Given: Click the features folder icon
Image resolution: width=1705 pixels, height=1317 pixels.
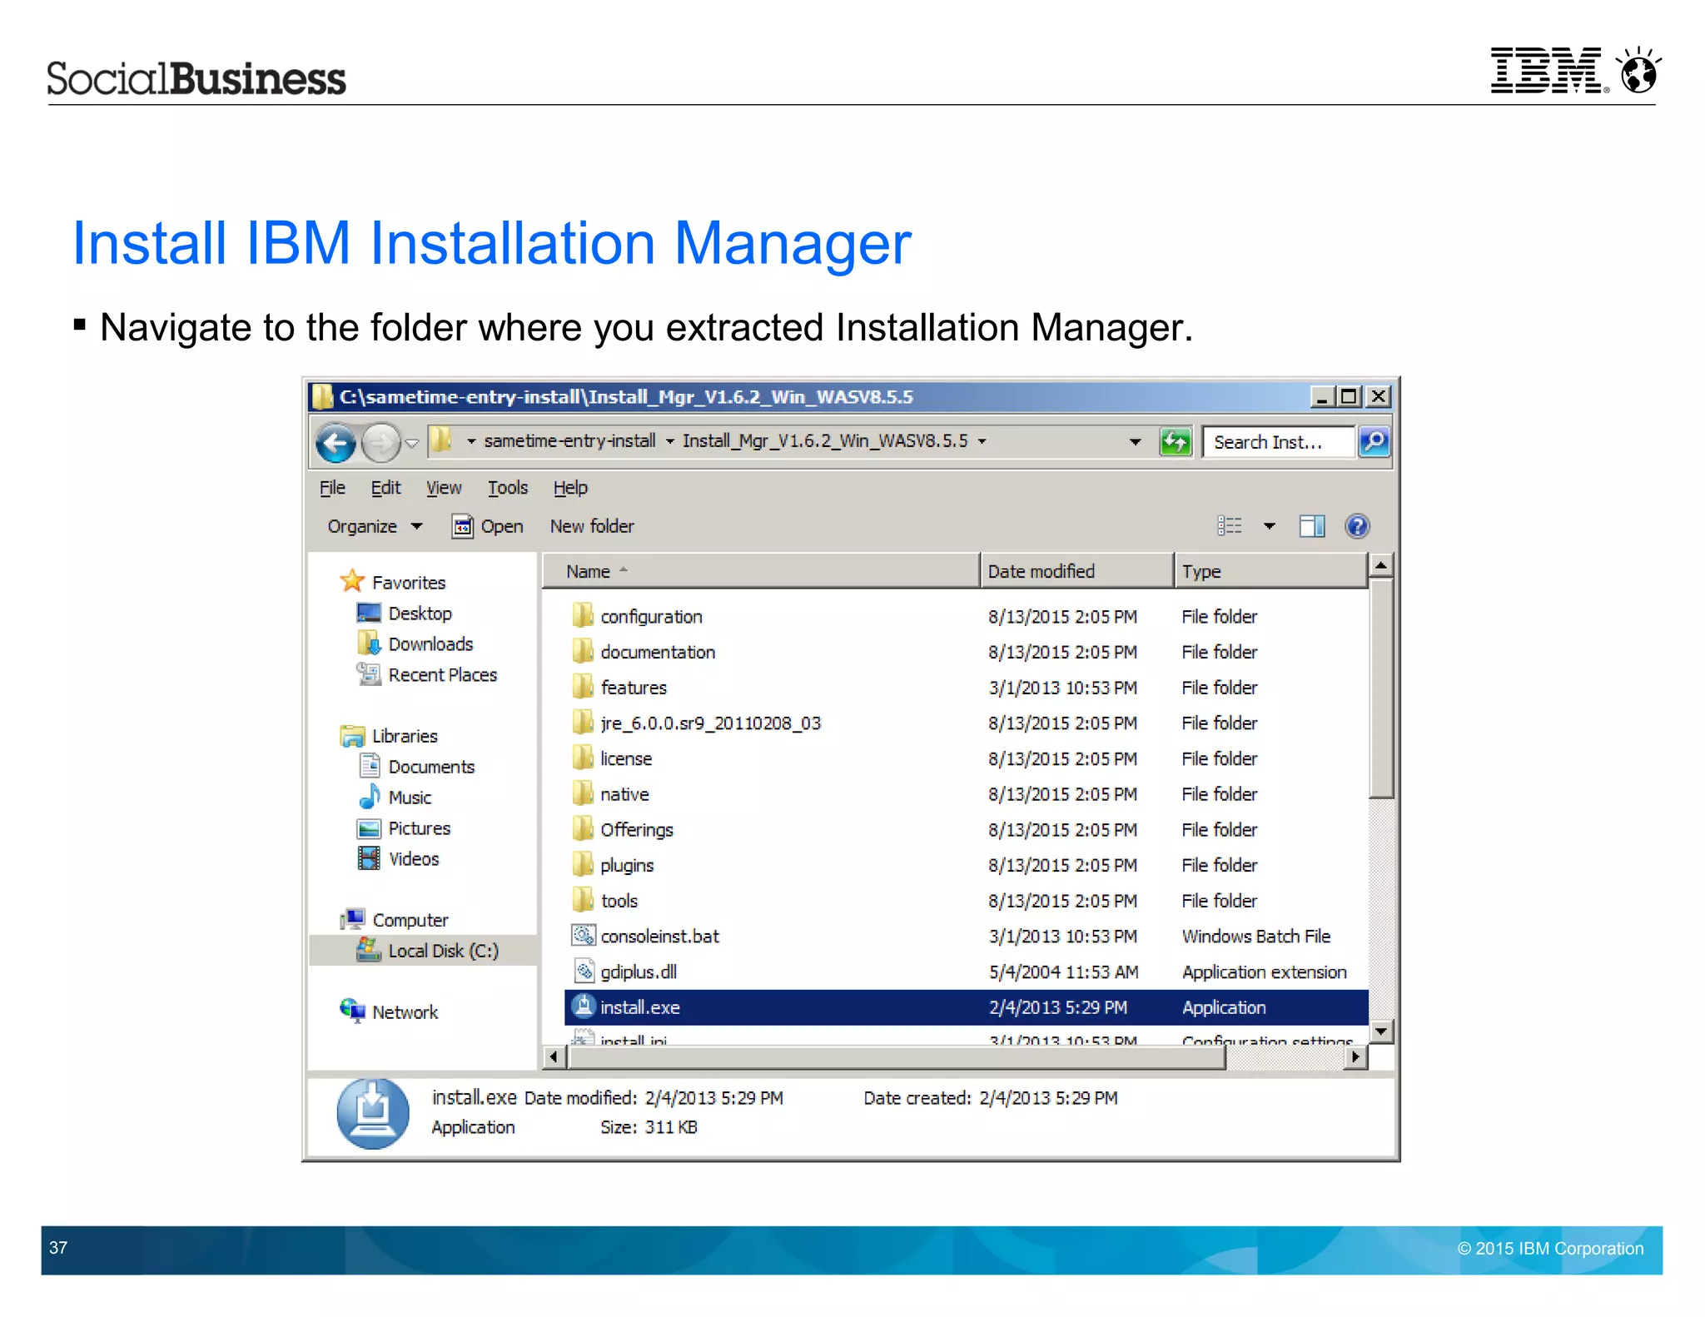Looking at the screenshot, I should pos(582,688).
